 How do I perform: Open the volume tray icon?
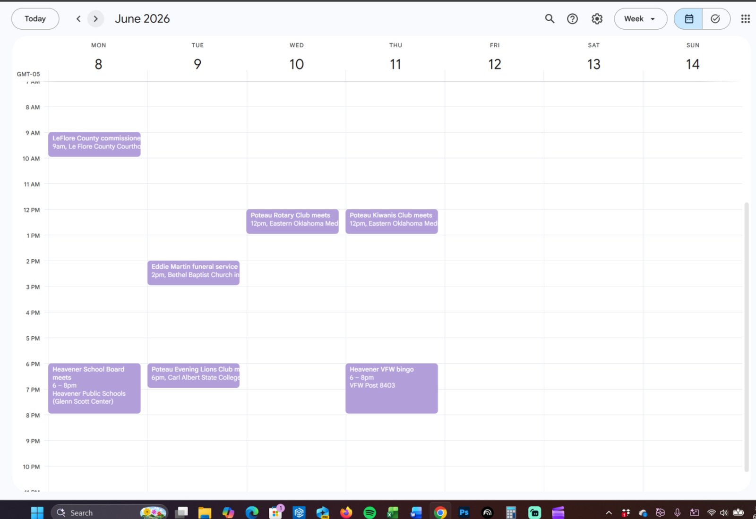tap(724, 513)
